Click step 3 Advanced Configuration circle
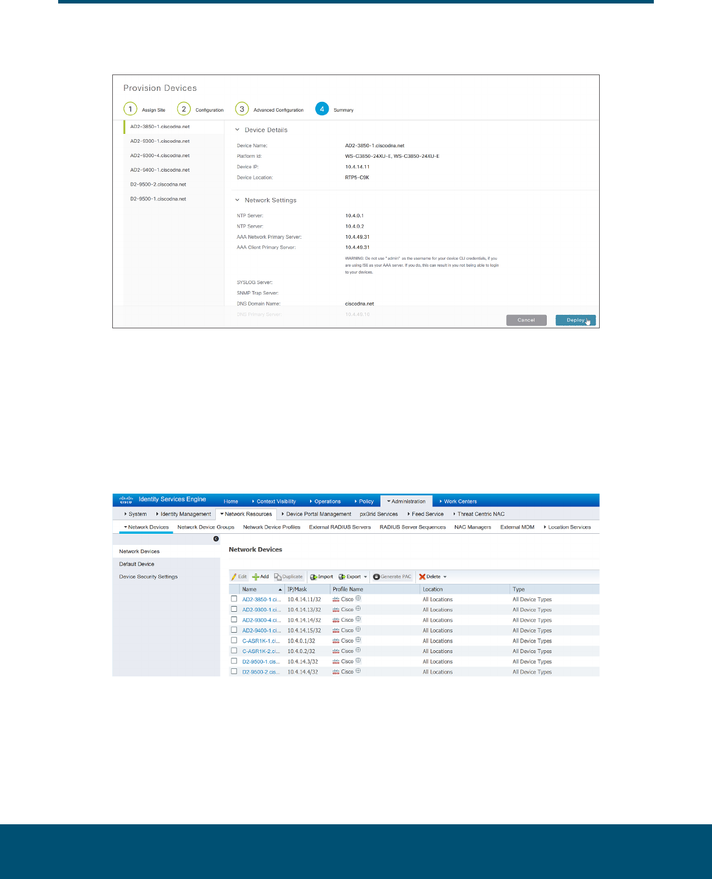Viewport: 712px width, 879px height. pos(242,109)
